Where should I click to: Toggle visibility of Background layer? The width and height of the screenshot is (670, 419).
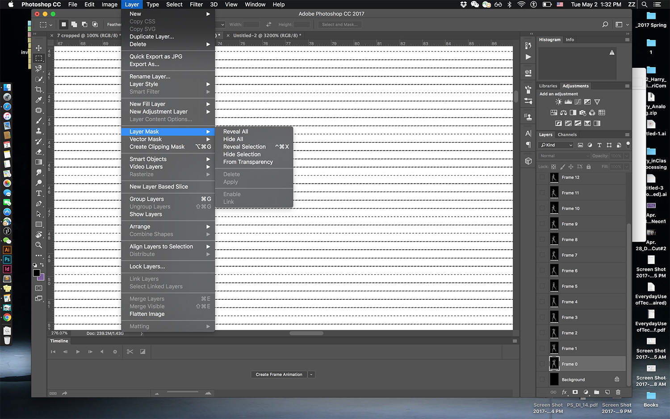(542, 380)
